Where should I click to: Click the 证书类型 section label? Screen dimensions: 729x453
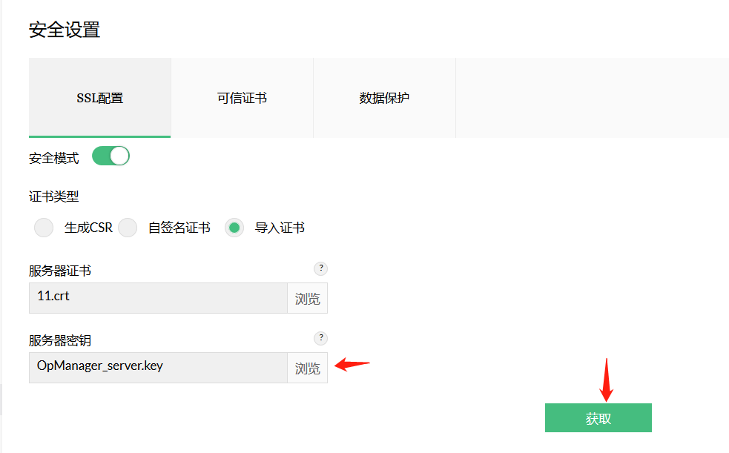tap(54, 196)
